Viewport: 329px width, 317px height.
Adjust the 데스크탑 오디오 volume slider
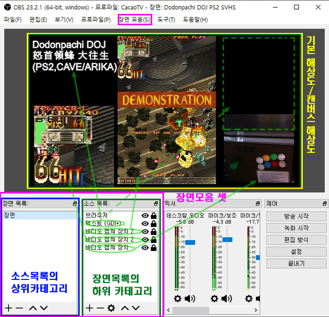(x=190, y=242)
